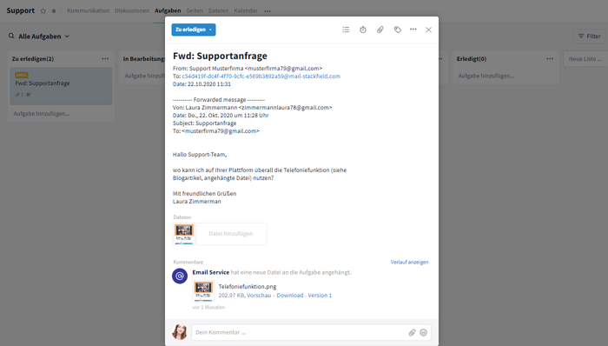Screen dimensions: 608x346
Task: Click the status dot next to Support
Action: tap(54, 10)
